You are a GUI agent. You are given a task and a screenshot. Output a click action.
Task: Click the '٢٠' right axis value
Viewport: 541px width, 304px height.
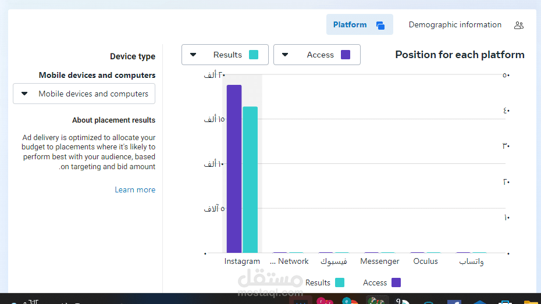pyautogui.click(x=506, y=182)
